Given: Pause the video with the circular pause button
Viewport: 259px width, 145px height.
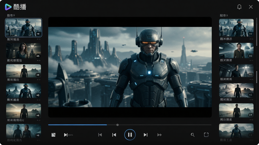Looking at the screenshot, I should [x=130, y=135].
